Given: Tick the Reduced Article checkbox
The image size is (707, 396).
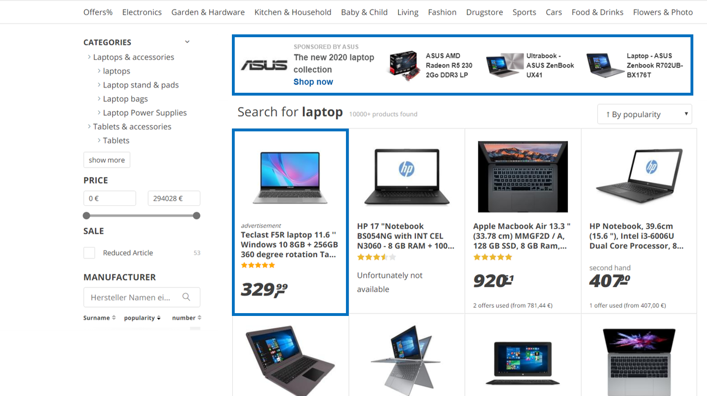Looking at the screenshot, I should click(x=89, y=253).
